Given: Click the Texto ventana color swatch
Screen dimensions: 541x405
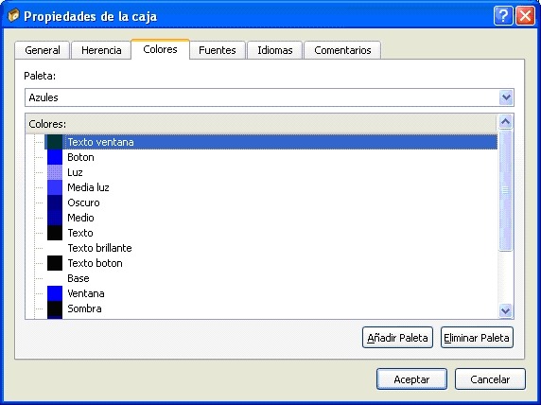Looking at the screenshot, I should tap(55, 142).
